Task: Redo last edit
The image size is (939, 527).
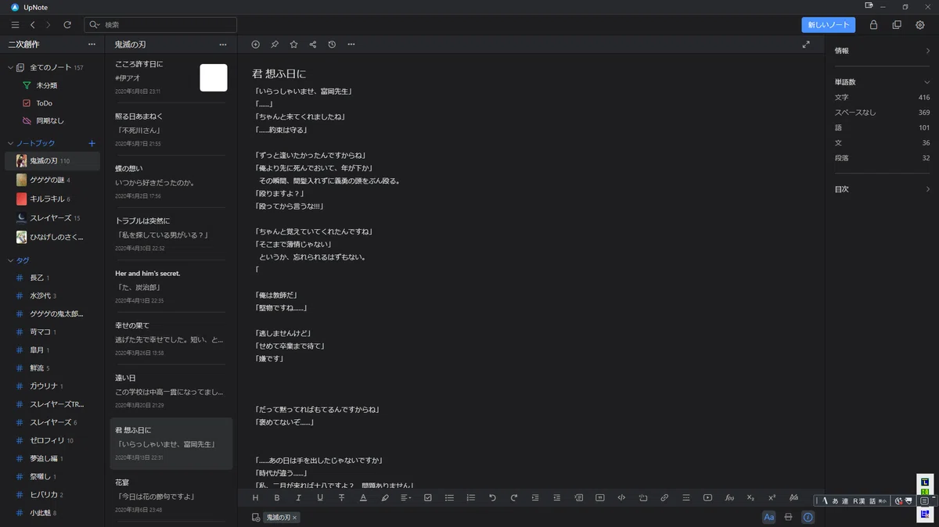Action: click(514, 497)
